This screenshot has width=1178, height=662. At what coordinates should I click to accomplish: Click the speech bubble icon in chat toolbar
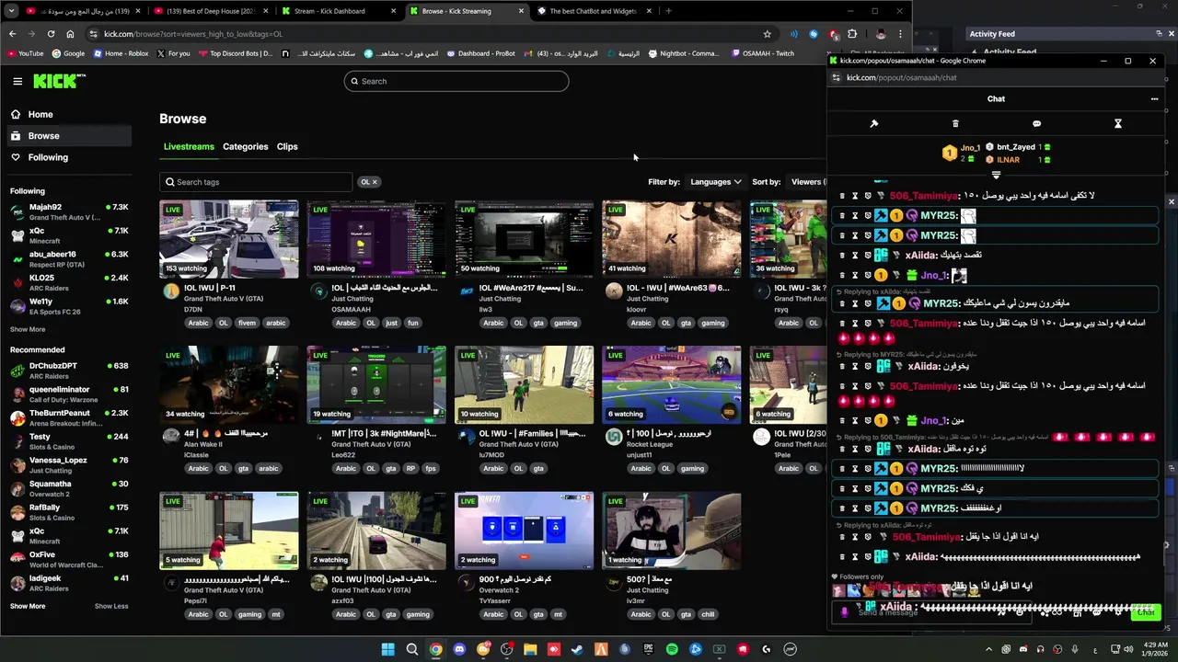tap(1036, 123)
